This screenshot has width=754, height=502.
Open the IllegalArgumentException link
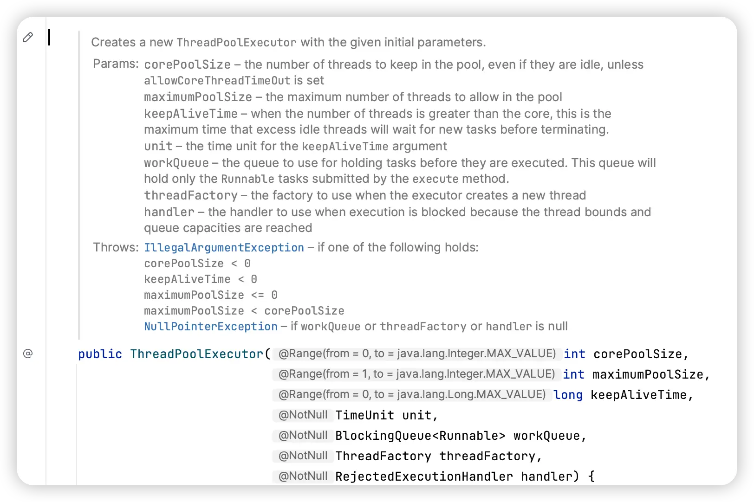[x=224, y=248]
